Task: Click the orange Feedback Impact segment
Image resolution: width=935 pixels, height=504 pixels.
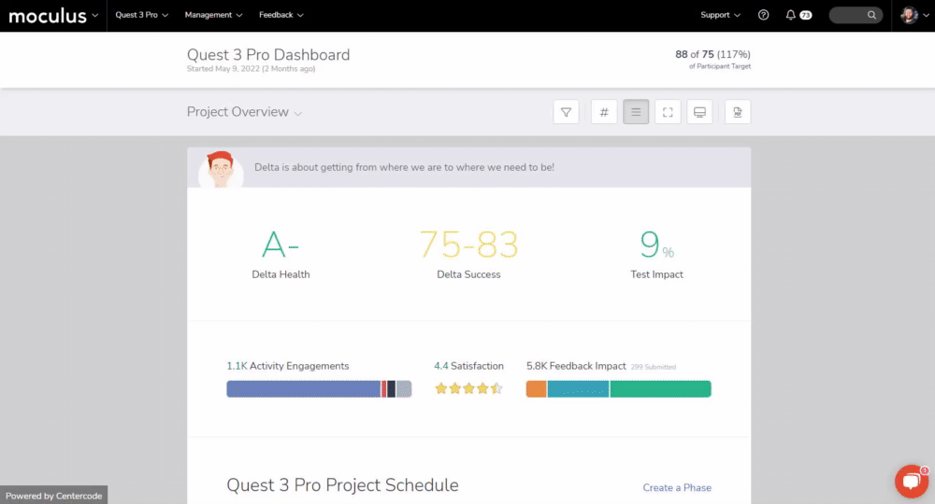Action: (x=536, y=388)
